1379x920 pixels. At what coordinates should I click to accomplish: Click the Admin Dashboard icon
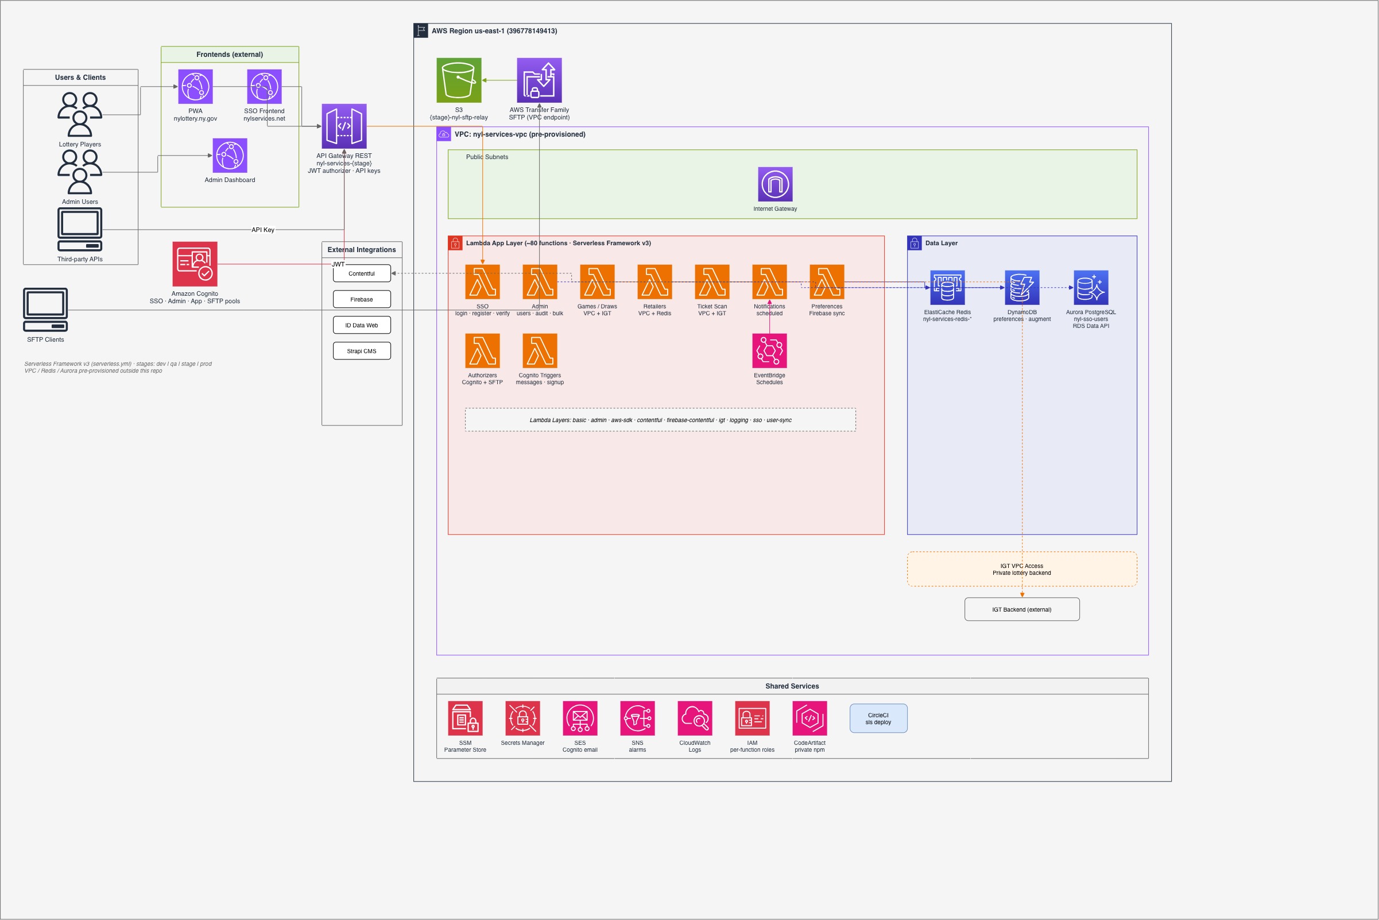coord(230,156)
